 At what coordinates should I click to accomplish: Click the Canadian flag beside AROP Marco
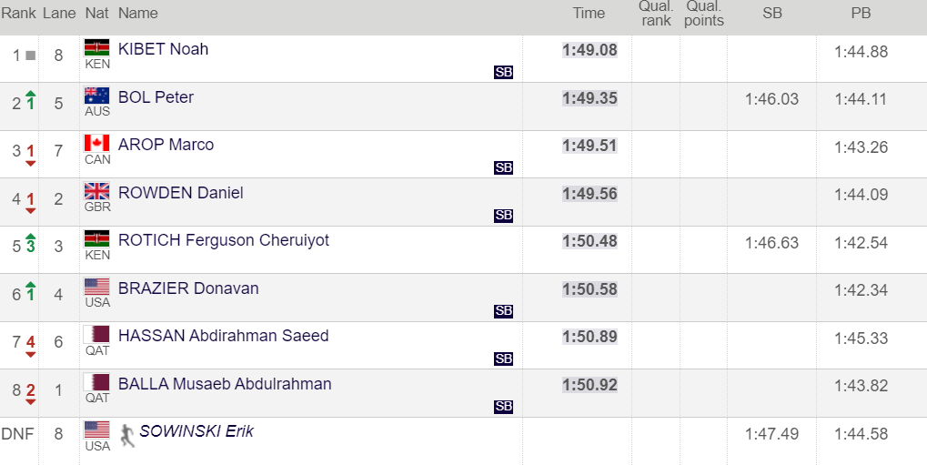point(97,143)
